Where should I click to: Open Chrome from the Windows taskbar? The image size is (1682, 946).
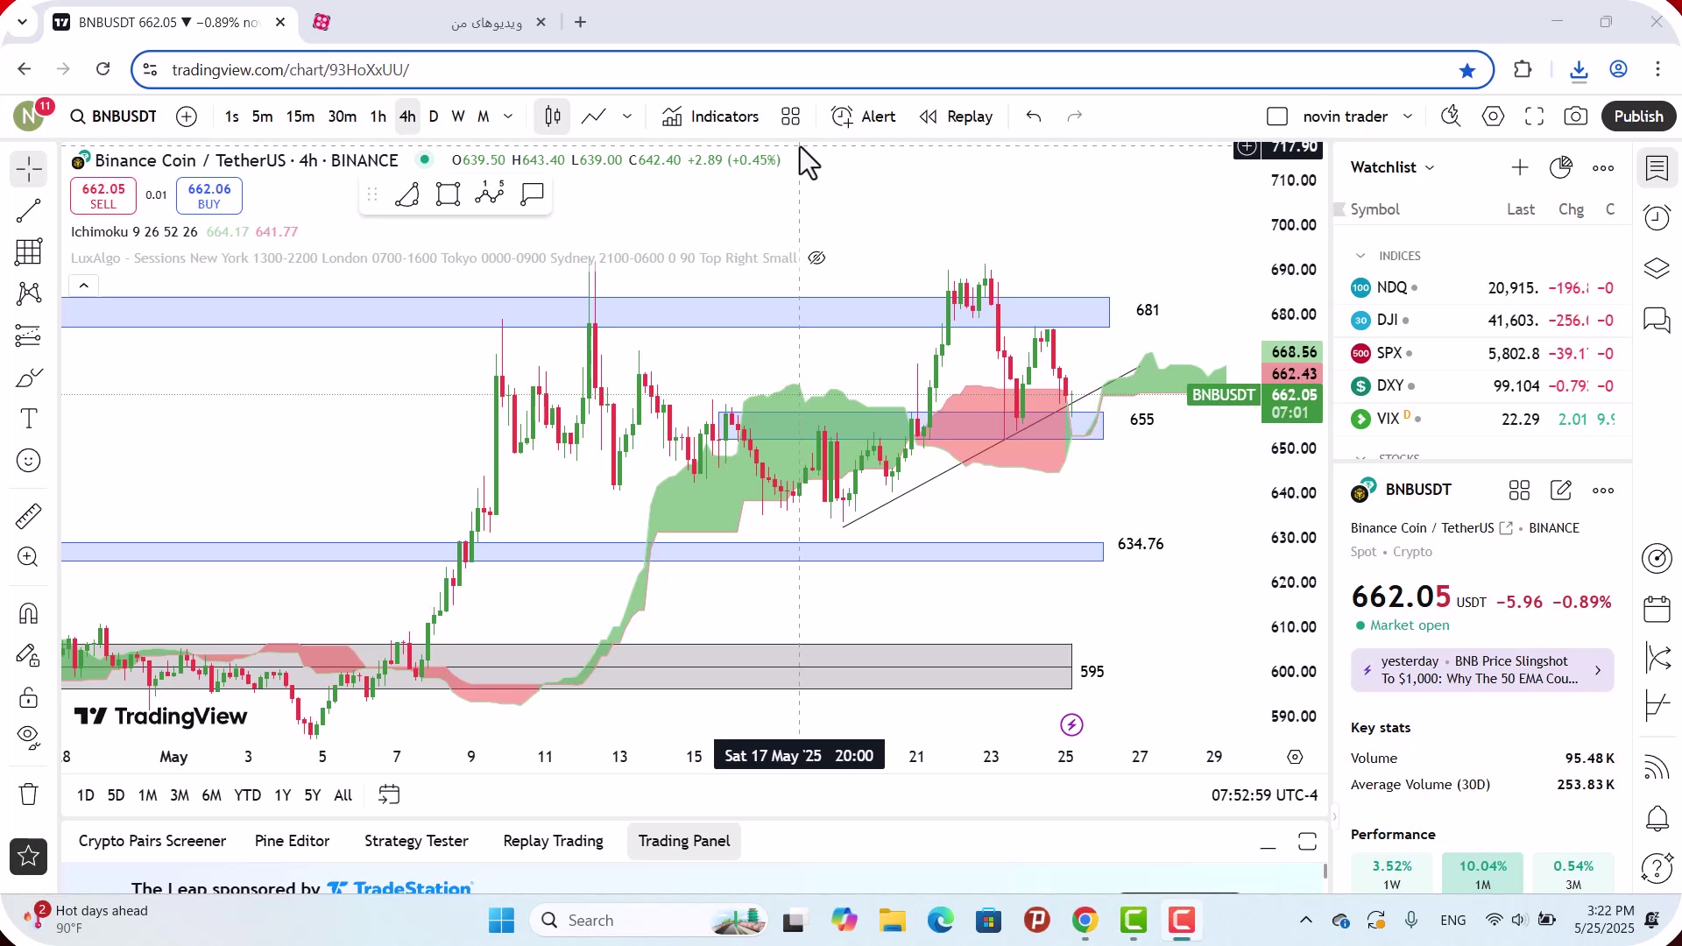(x=1085, y=921)
